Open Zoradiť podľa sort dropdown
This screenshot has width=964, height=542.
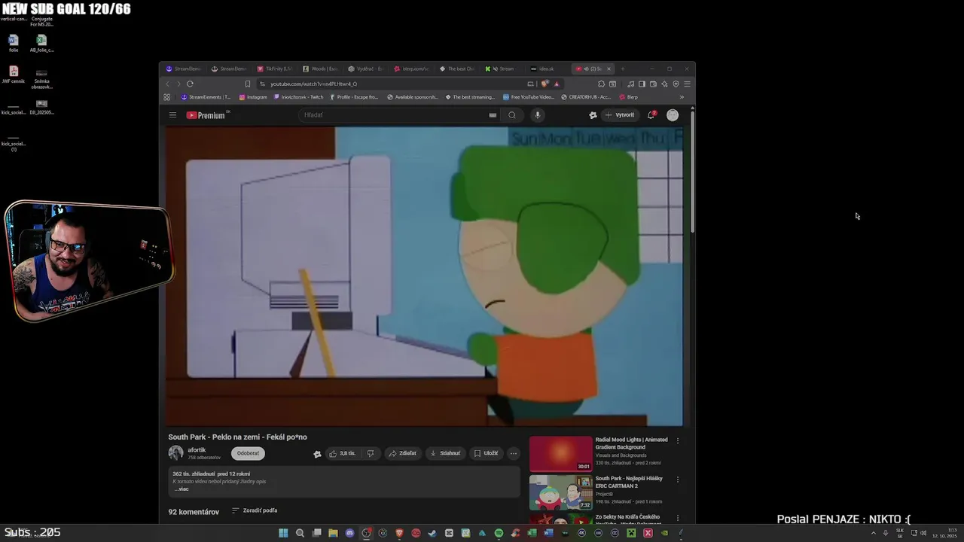point(255,510)
